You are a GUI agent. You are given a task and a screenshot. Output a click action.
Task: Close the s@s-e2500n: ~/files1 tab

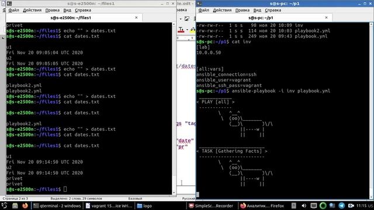136,17
